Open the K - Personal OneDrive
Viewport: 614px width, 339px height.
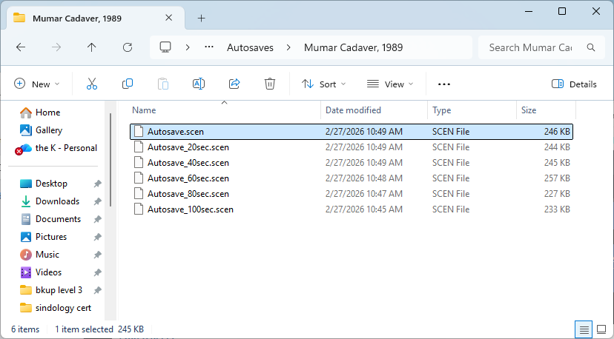(x=66, y=148)
